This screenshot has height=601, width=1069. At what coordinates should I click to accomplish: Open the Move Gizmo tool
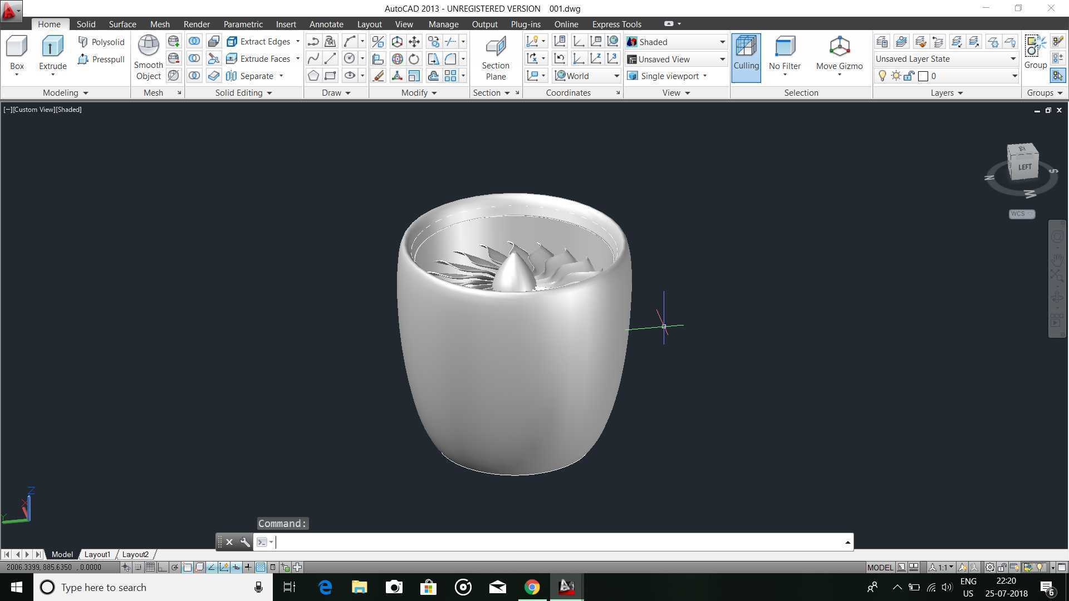coord(839,55)
